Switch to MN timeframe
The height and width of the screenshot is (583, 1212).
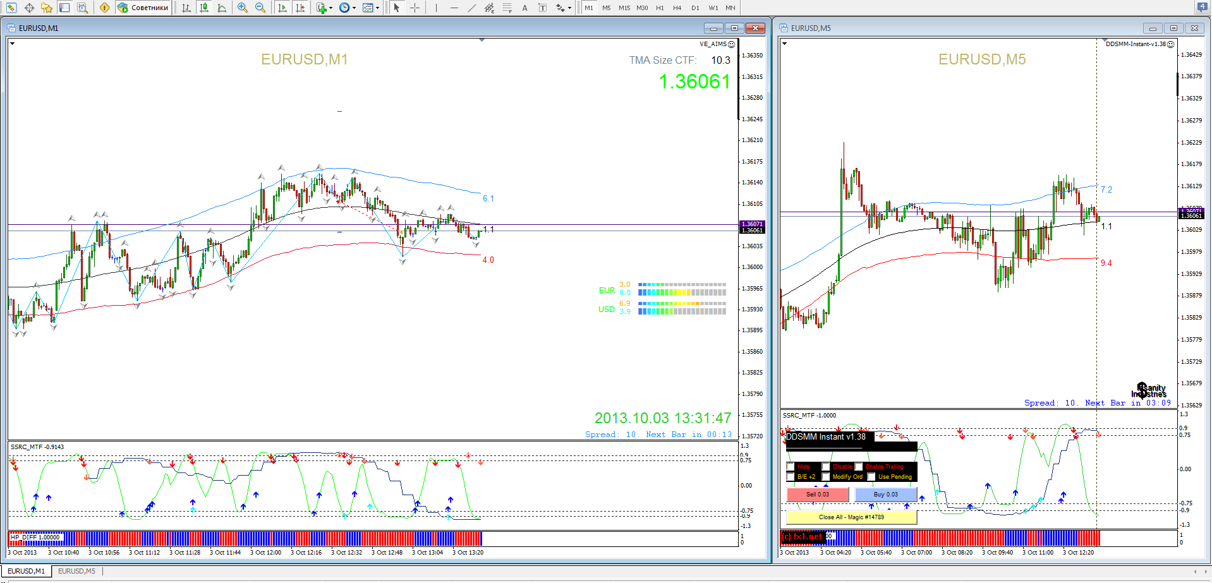(730, 8)
